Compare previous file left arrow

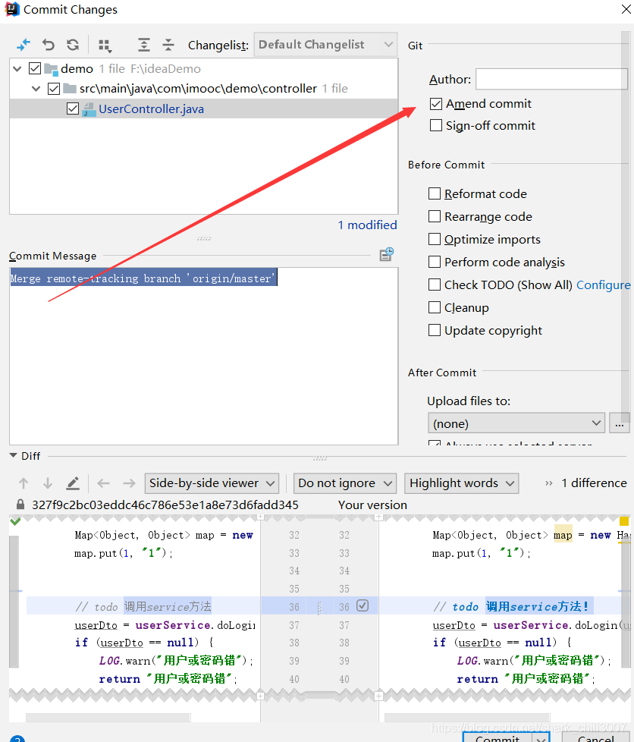[x=104, y=483]
